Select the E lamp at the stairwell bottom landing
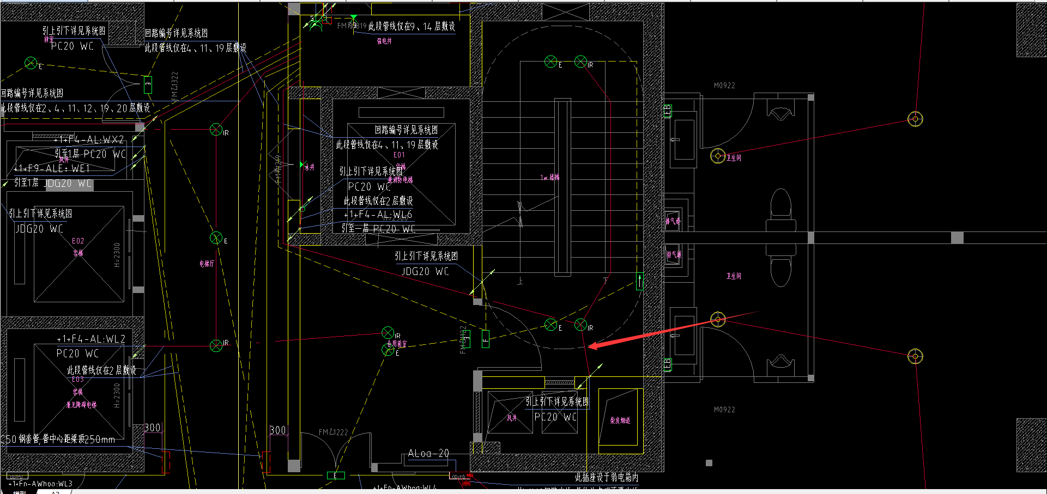This screenshot has width=1047, height=494. tap(551, 325)
